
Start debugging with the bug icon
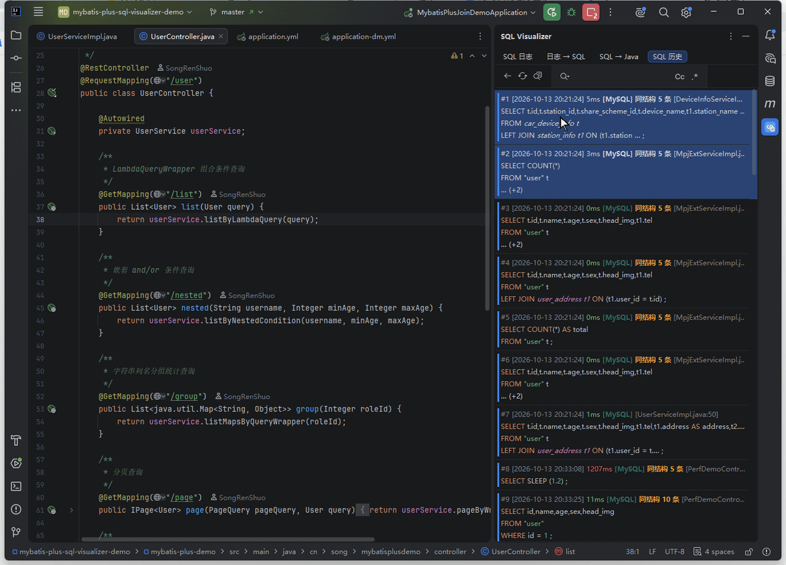tap(572, 12)
